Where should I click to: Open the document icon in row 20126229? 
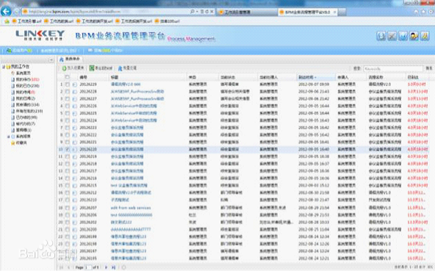(75, 84)
